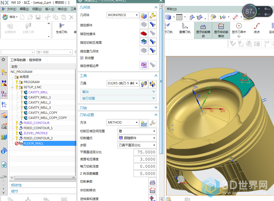Open the non-cutting moves icon
274x201 pixels.
(153, 190)
